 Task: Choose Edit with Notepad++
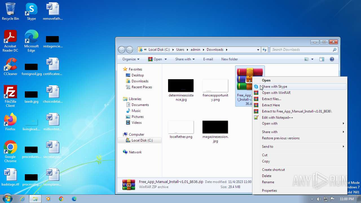coord(300,118)
